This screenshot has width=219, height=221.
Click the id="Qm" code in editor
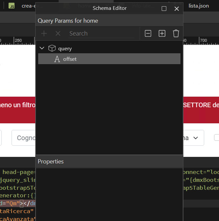click(10, 203)
